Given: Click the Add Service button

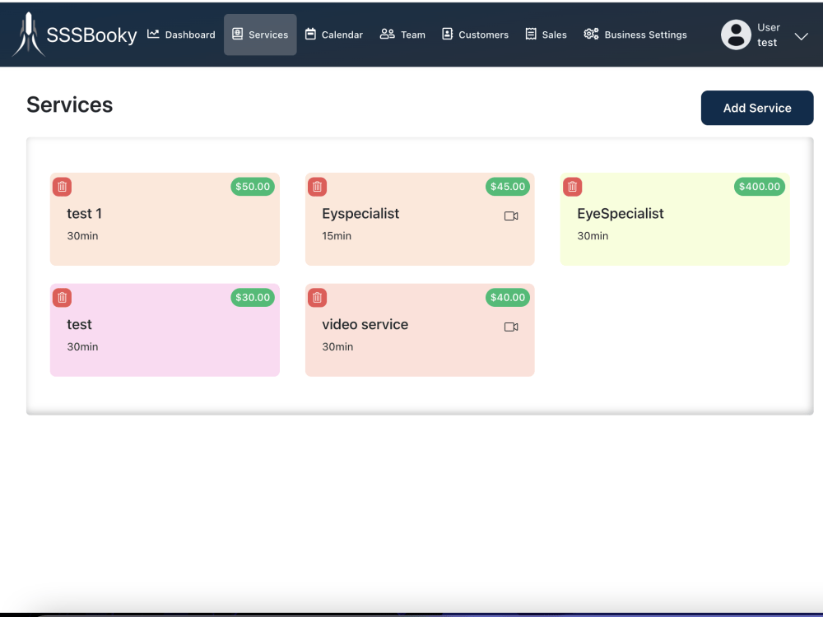Looking at the screenshot, I should pyautogui.click(x=756, y=108).
